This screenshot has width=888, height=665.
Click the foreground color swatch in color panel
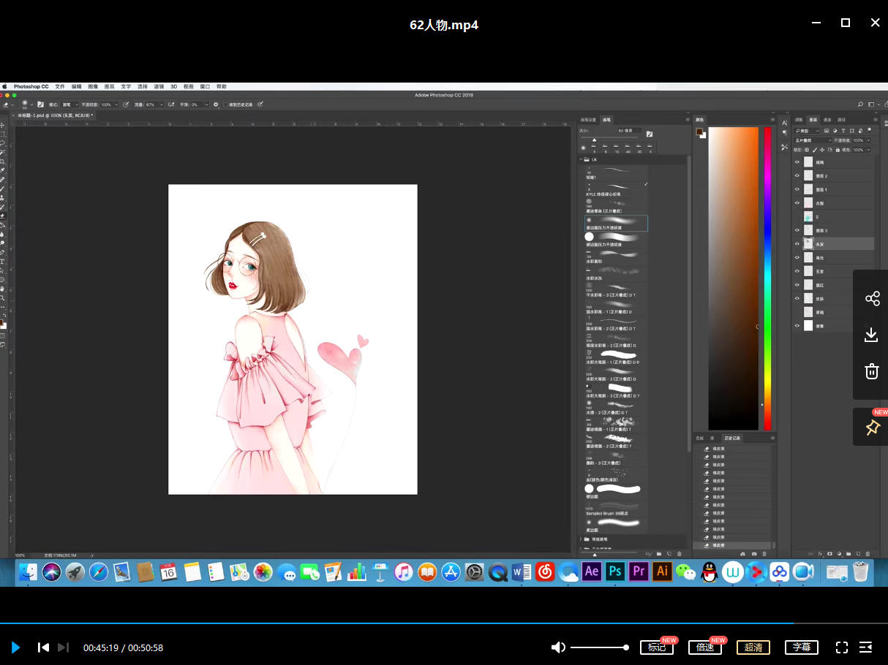point(699,132)
